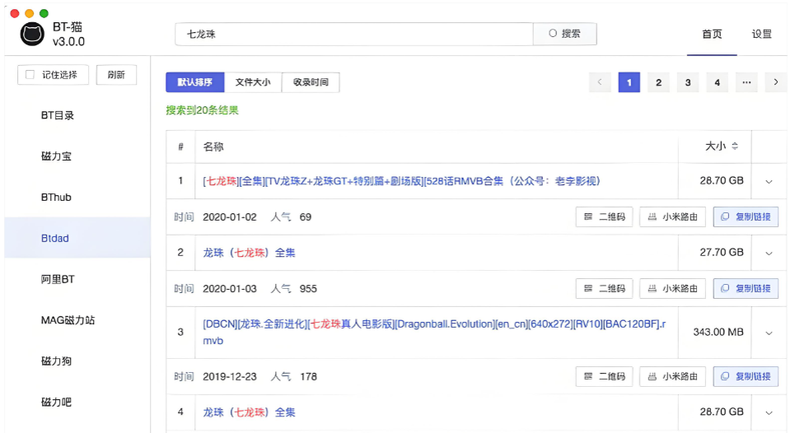Expand the first result row chevron

pyautogui.click(x=769, y=181)
